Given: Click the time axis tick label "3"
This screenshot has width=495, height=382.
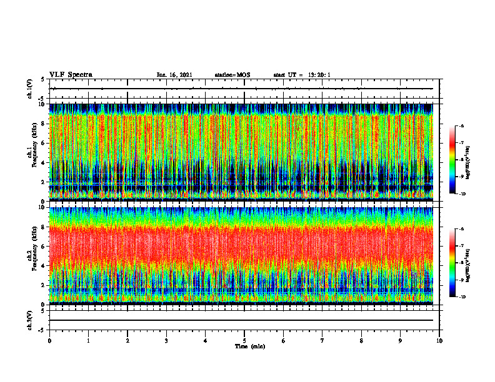Looking at the screenshot, I should (166, 341).
